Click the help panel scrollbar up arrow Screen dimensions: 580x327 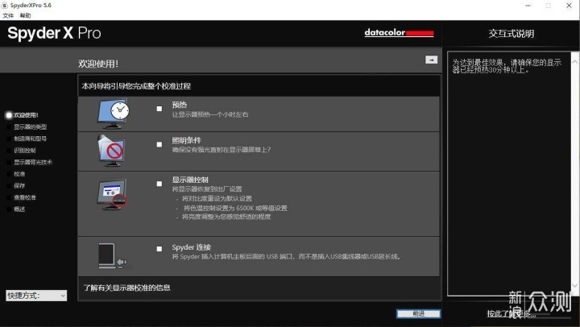574,62
